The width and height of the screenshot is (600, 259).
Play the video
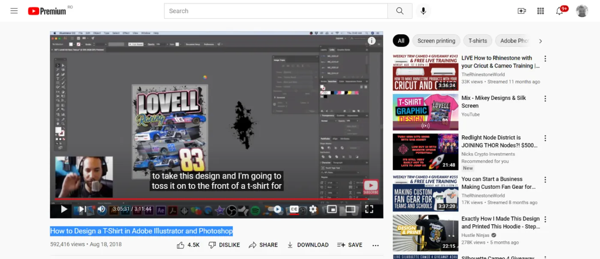point(64,209)
